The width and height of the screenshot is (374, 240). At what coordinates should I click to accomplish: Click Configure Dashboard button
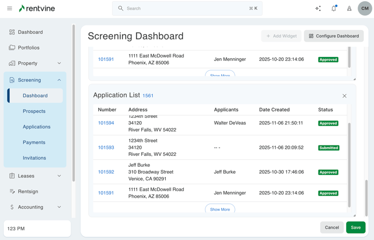[334, 36]
